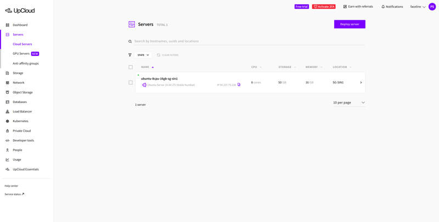Image resolution: width=439 pixels, height=222 pixels.
Task: Click the Kubernetes sidebar icon
Action: [x=8, y=121]
